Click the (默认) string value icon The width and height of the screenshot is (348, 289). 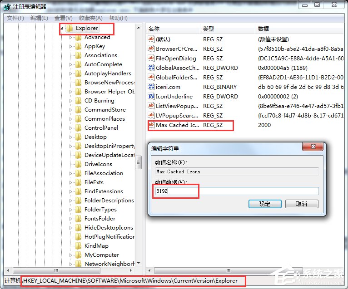coord(151,39)
